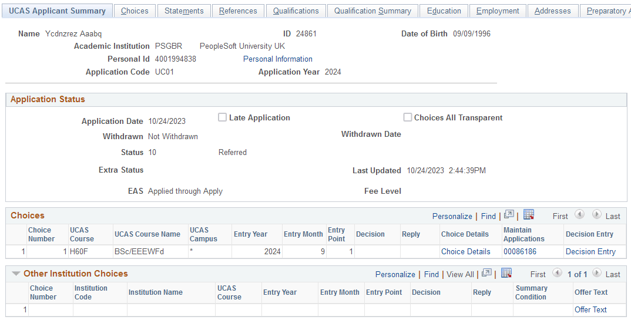Image resolution: width=631 pixels, height=320 pixels.
Task: Select the Application Code UC01
Action: pos(164,72)
